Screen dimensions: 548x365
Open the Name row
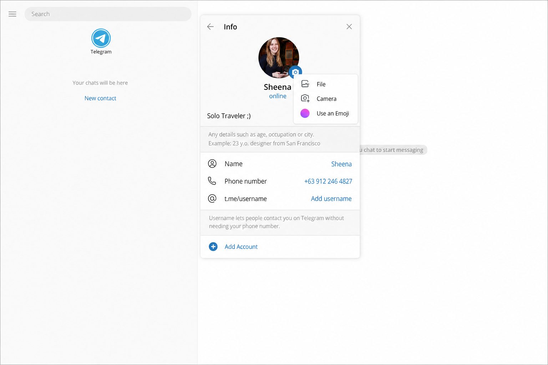(280, 164)
